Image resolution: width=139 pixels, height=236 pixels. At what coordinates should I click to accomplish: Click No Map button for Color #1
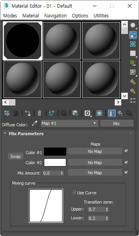pyautogui.click(x=95, y=151)
